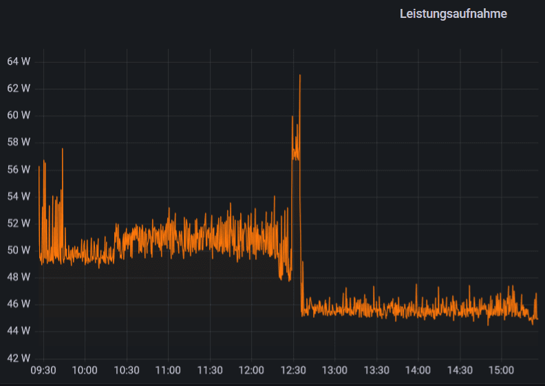Click the Leistungsaufnahme panel title
545x386 pixels.
click(x=453, y=14)
